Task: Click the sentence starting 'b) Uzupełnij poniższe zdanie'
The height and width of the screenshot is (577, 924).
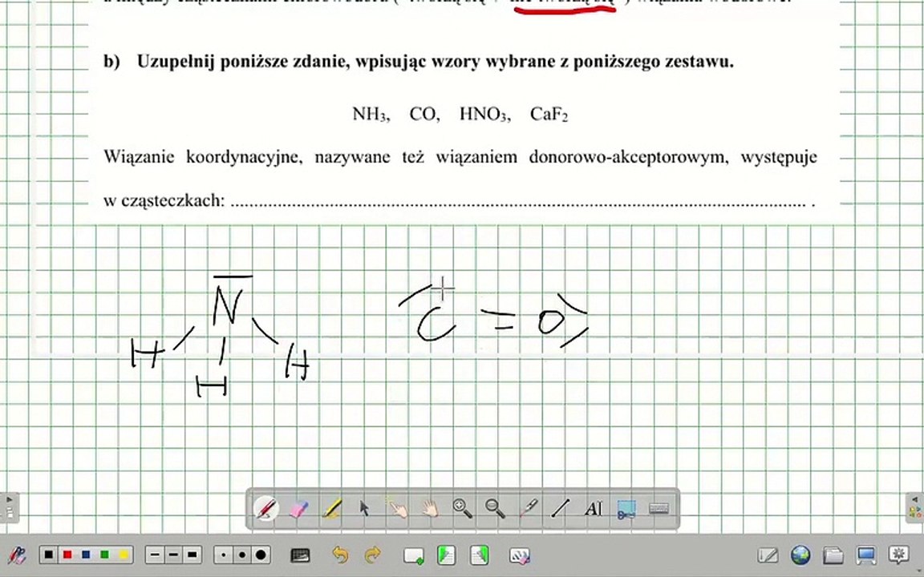Action: [x=419, y=61]
